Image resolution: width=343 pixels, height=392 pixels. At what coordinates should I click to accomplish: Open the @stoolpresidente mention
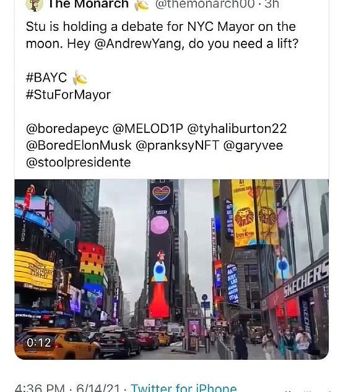[79, 163]
